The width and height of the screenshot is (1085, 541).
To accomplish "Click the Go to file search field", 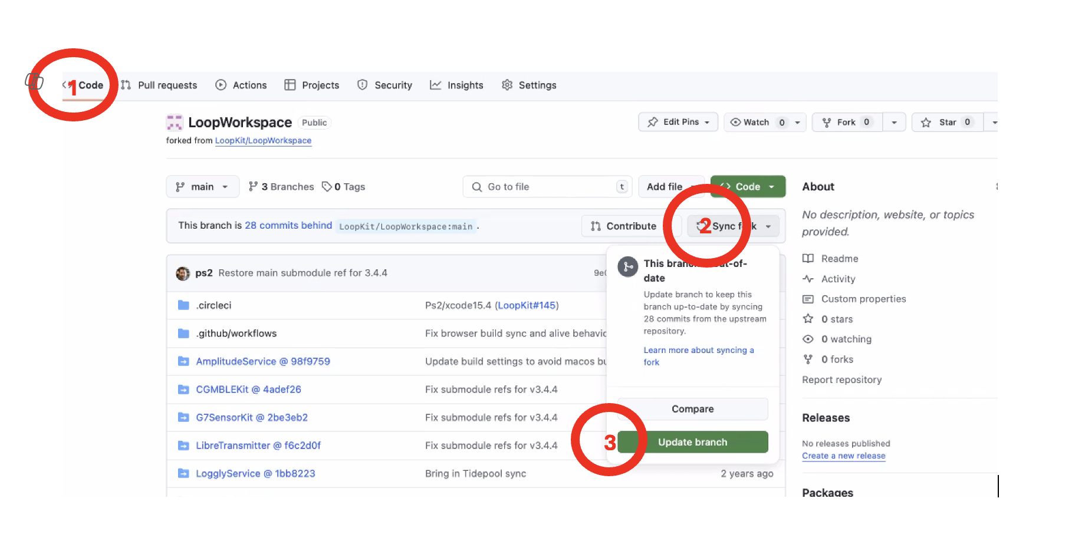I will click(547, 186).
